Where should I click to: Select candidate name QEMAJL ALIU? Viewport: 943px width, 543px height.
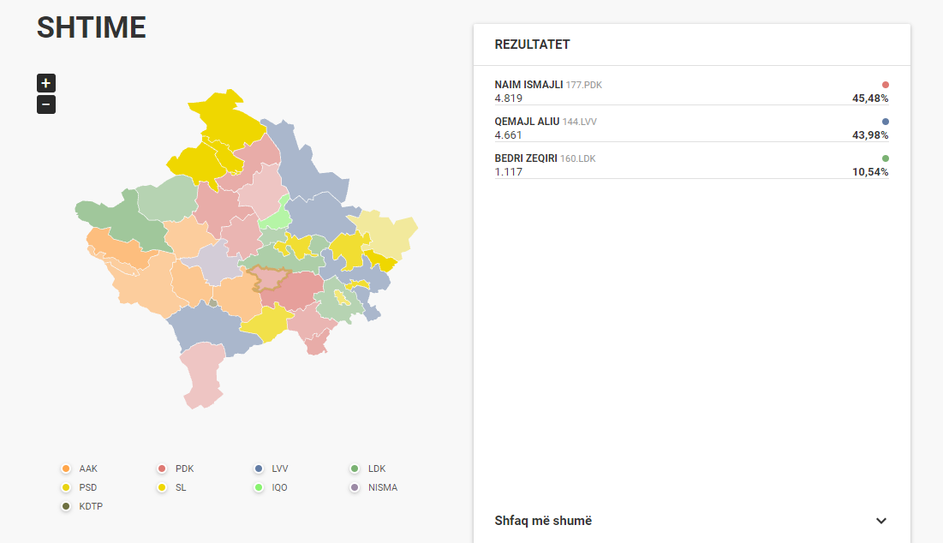[527, 122]
